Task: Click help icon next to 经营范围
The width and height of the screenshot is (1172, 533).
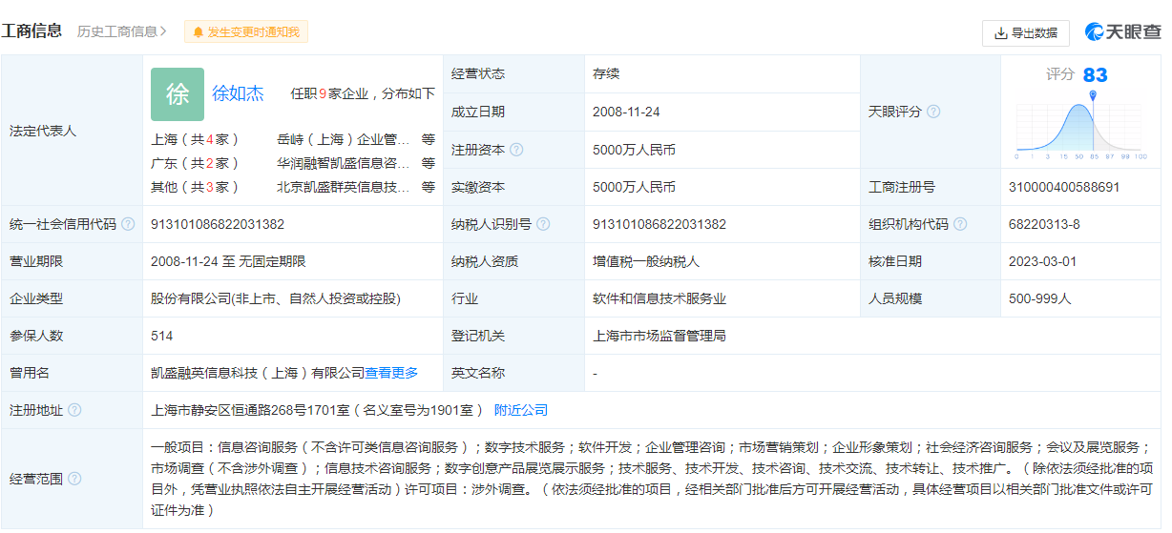Action: [74, 479]
